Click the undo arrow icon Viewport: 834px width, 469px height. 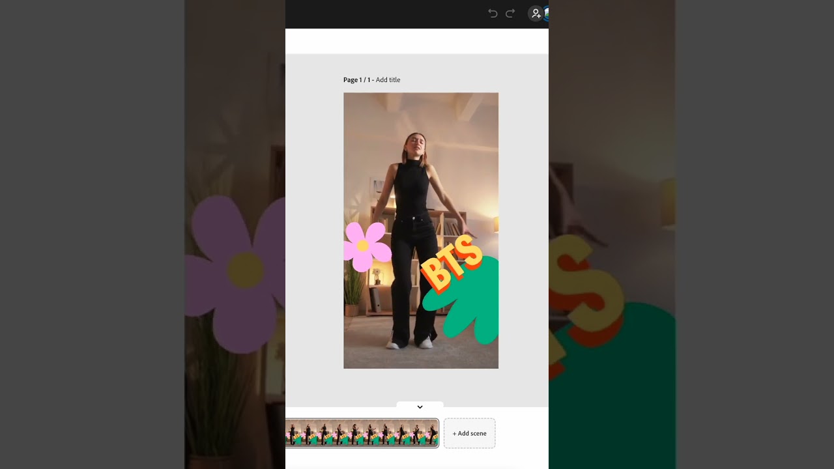coord(493,13)
